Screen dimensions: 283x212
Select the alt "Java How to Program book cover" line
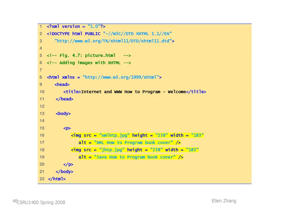[x=131, y=157]
